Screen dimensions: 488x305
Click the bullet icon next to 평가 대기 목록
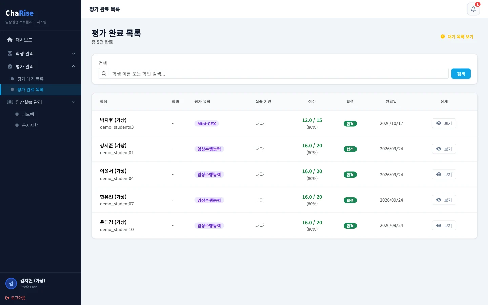[x=12, y=79]
